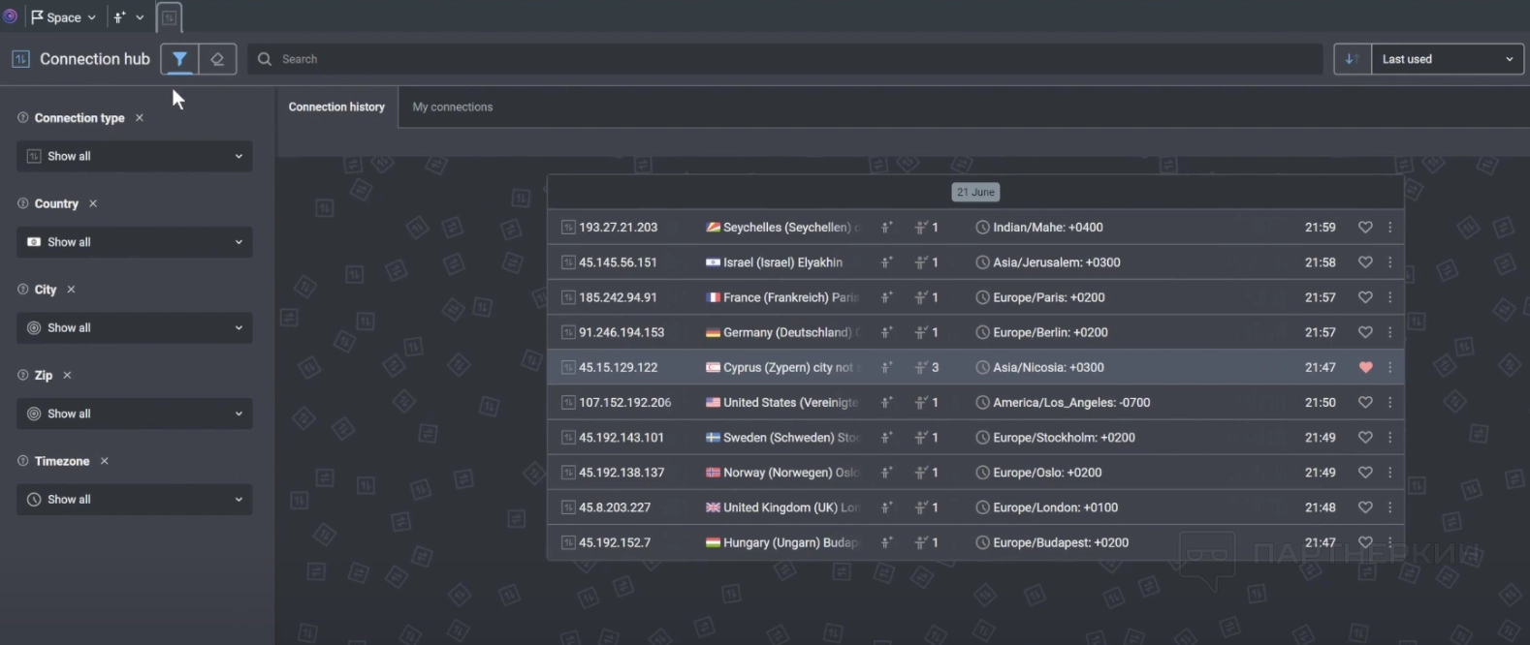The height and width of the screenshot is (645, 1530).
Task: Click the profile icon in Israel row
Action: pos(886,262)
